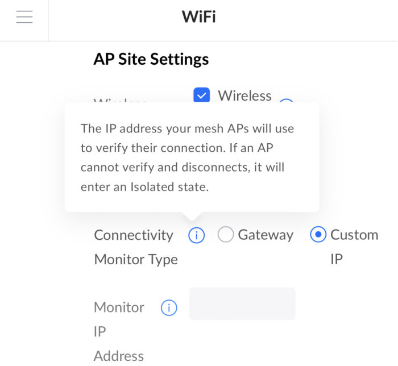Image resolution: width=398 pixels, height=366 pixels.
Task: Click the mesh AP tooltip description text
Action: 188,157
